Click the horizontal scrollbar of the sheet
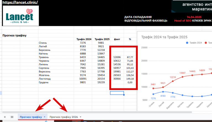The height and width of the screenshot is (122, 212). tap(97, 112)
